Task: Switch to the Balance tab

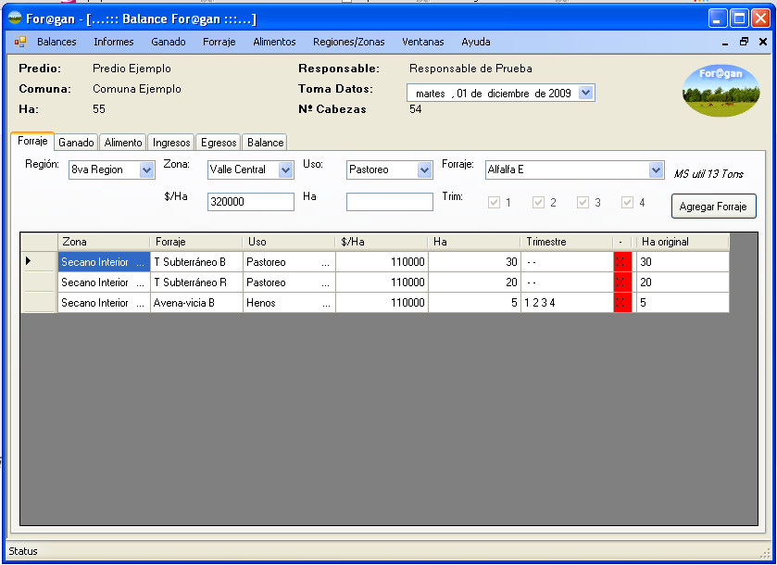Action: (265, 143)
